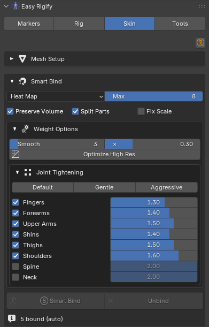This screenshot has height=327, width=209.
Task: Toggle Split Parts checkbox
Action: pyautogui.click(x=75, y=111)
